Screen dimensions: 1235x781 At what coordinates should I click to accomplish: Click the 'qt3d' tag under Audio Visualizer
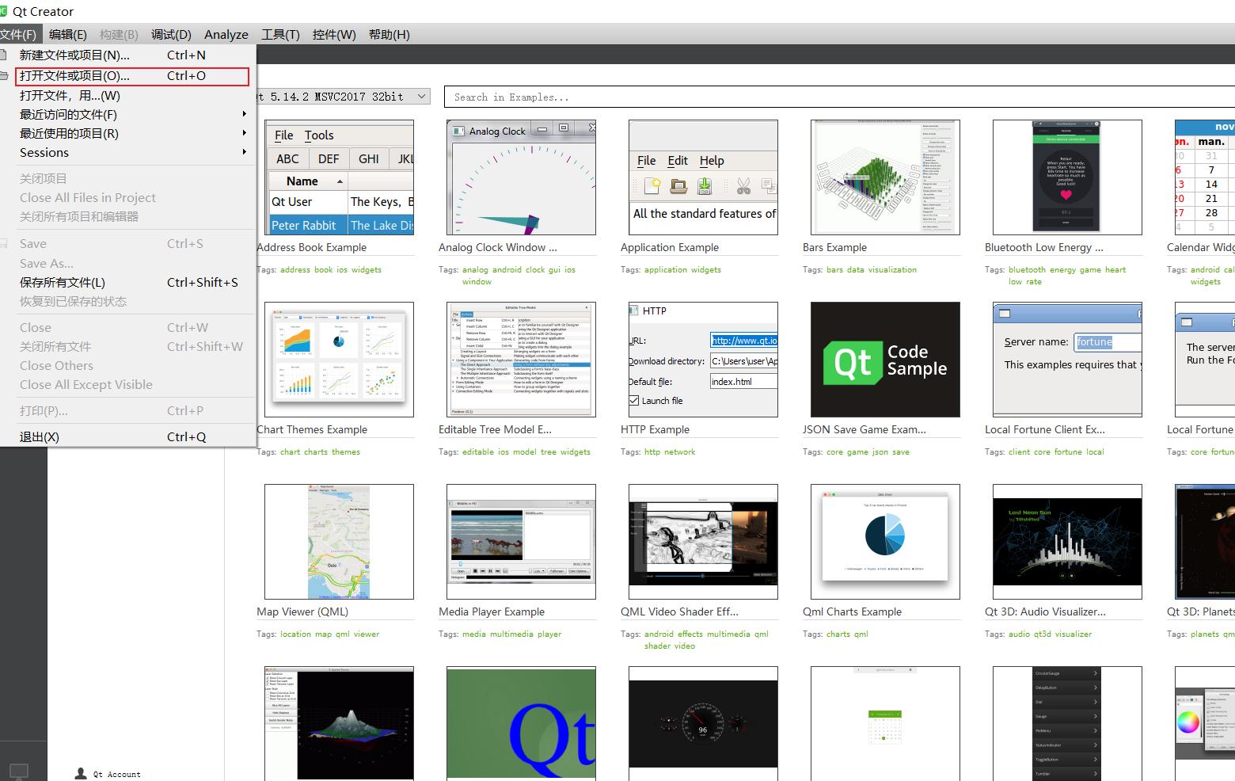(x=1042, y=634)
